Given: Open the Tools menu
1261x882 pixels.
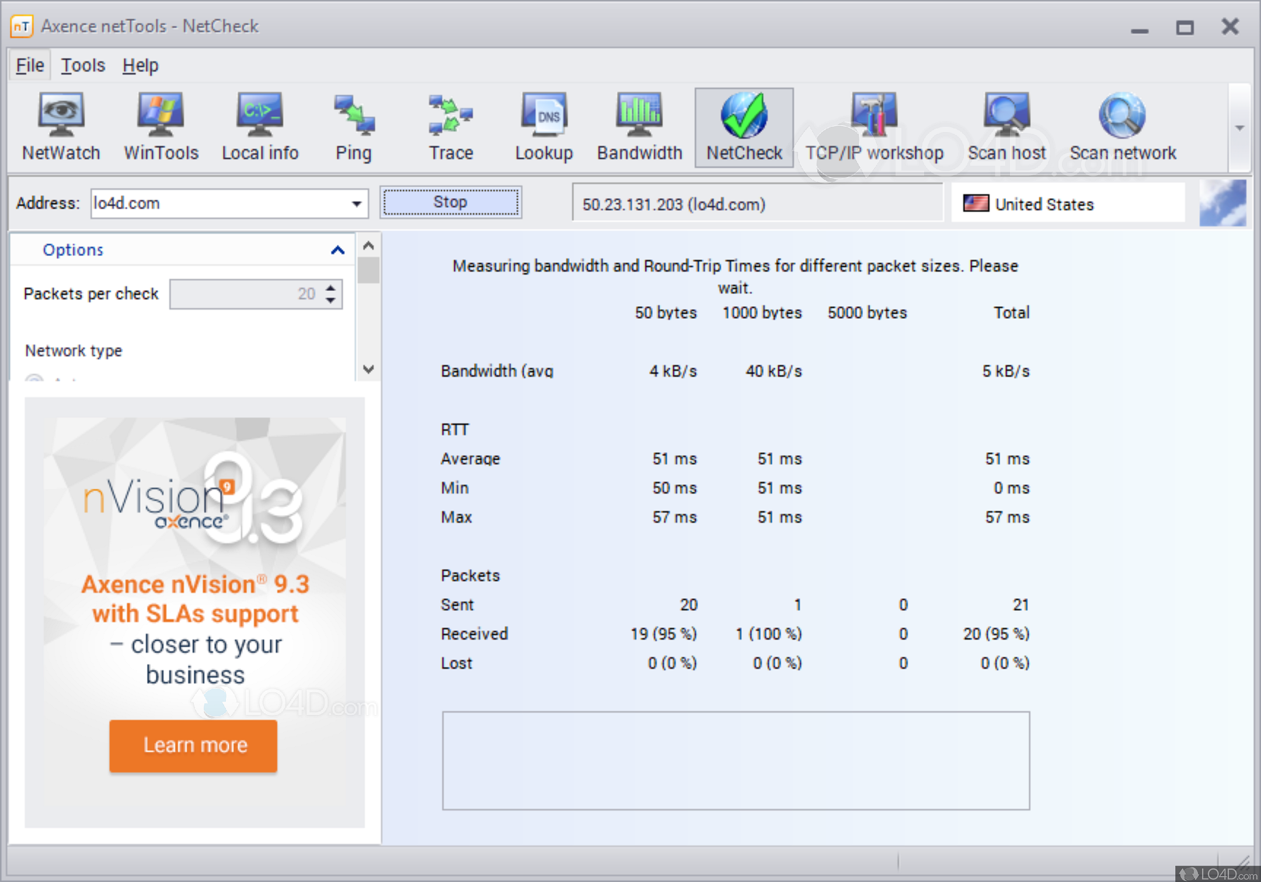Looking at the screenshot, I should click(82, 65).
